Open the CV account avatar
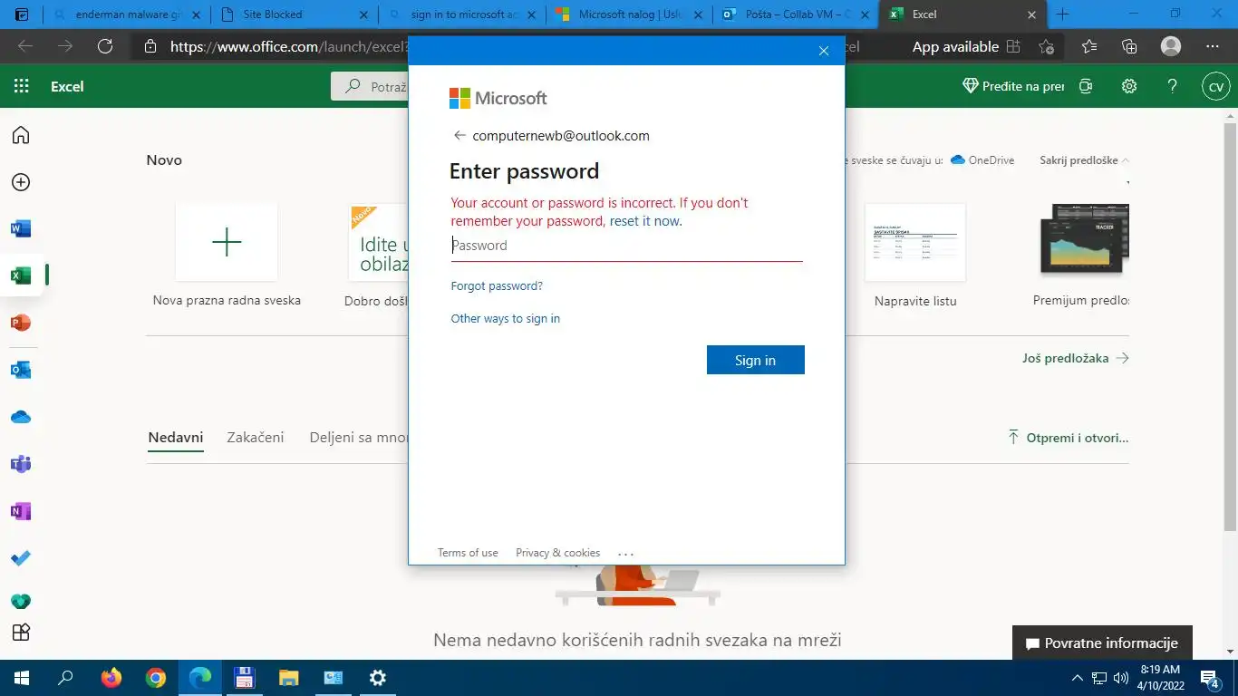The width and height of the screenshot is (1238, 696). point(1216,86)
